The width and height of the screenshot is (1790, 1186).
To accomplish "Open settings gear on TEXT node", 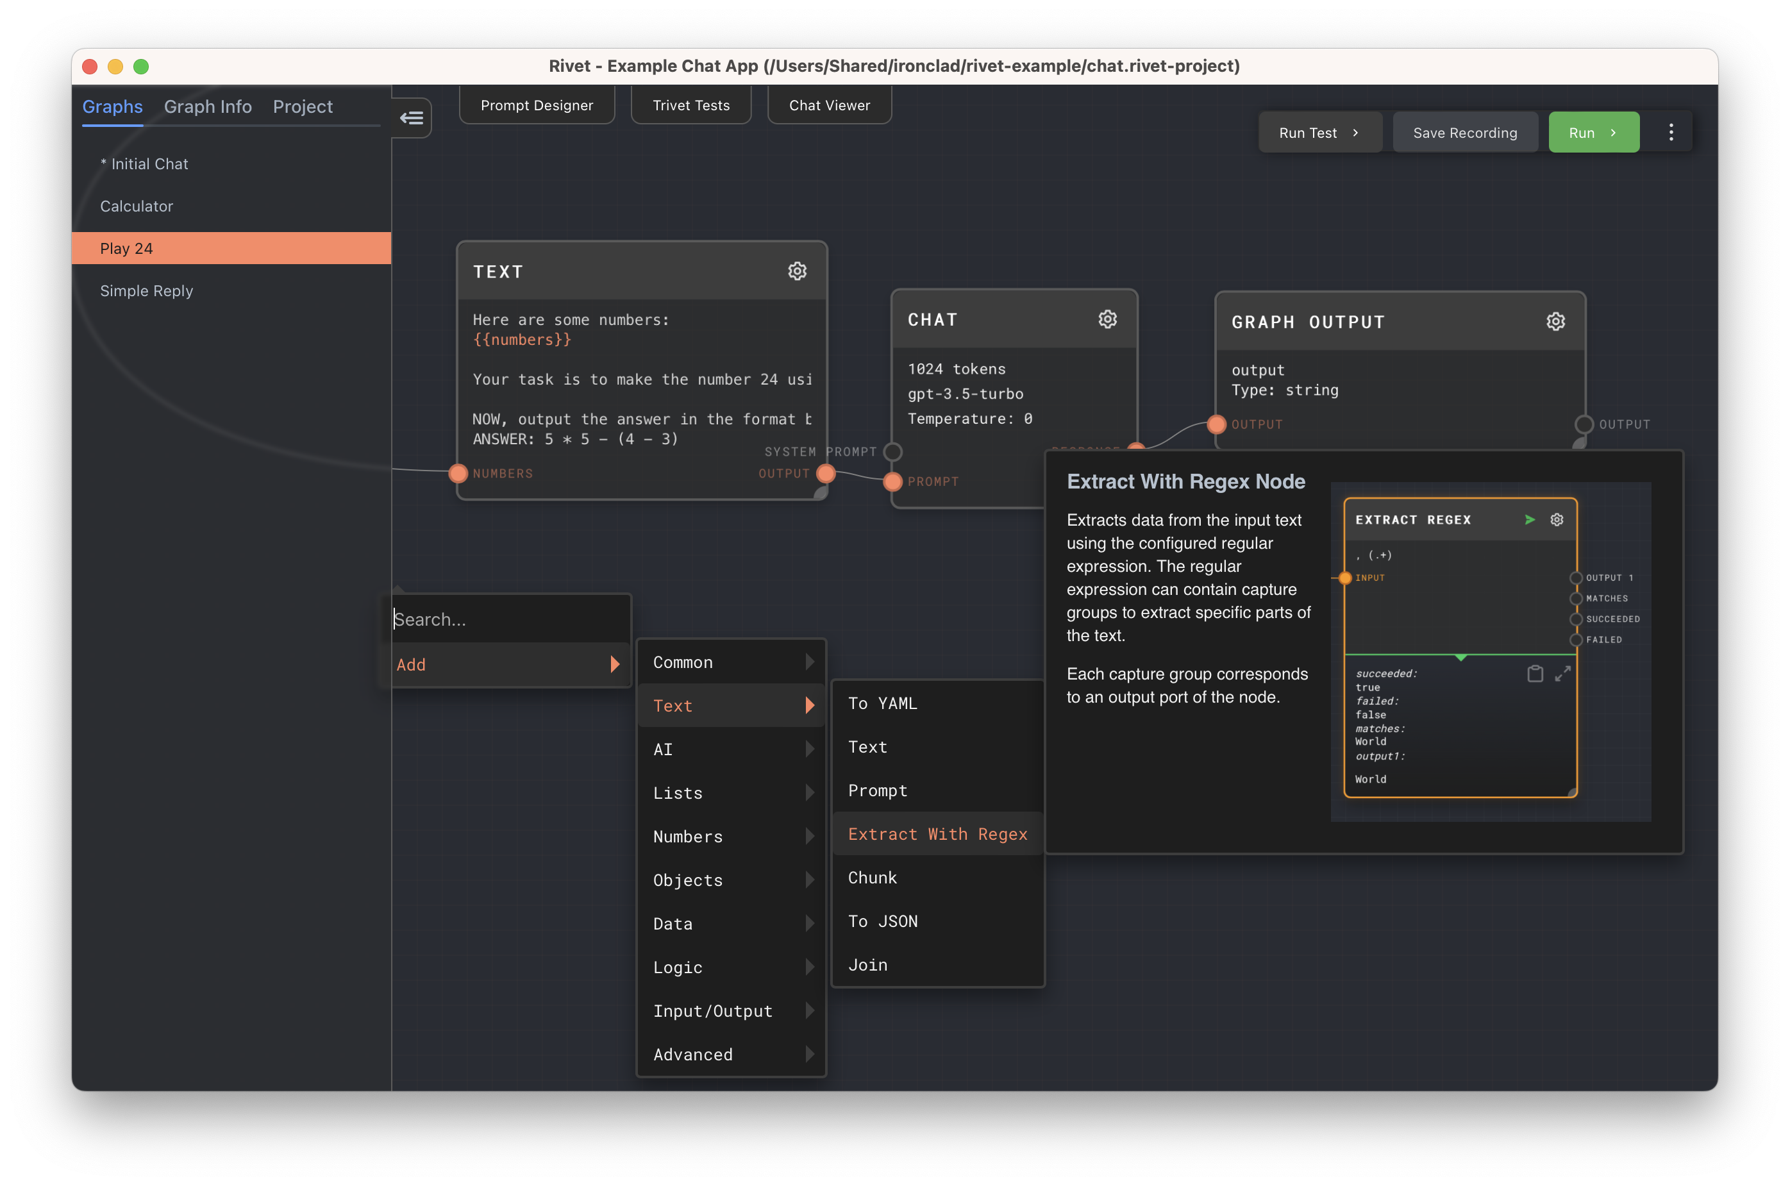I will coord(797,271).
